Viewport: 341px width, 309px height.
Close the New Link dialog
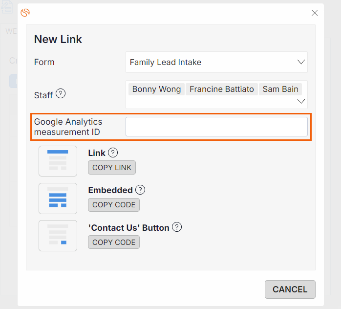315,13
